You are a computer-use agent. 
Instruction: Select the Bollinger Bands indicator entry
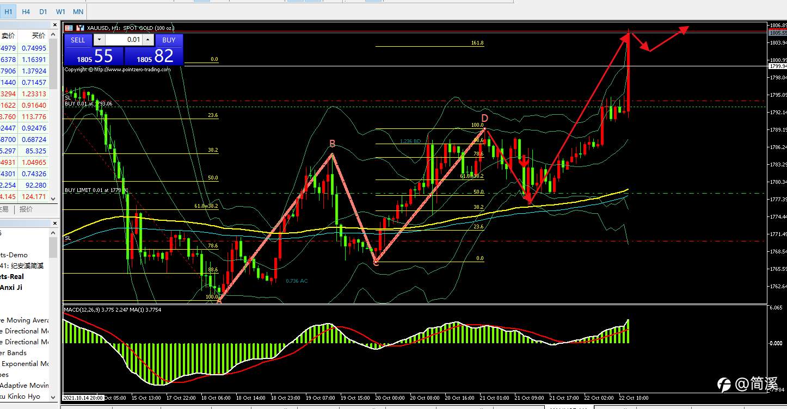coord(14,352)
